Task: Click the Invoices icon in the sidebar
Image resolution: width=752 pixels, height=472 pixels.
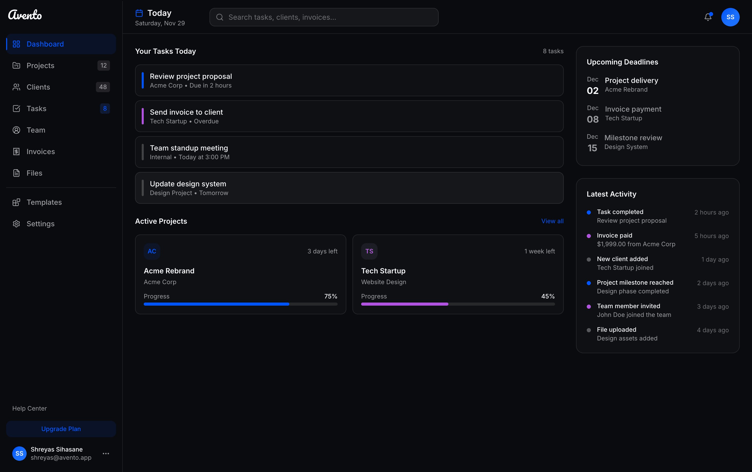Action: [x=17, y=151]
